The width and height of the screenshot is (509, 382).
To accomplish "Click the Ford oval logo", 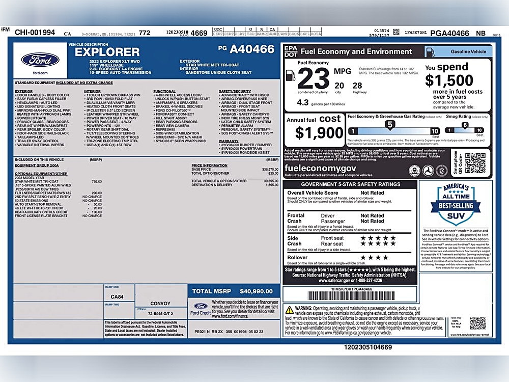I will pos(40,60).
